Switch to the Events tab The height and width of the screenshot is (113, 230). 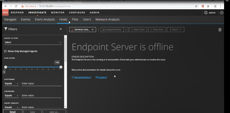point(26,19)
